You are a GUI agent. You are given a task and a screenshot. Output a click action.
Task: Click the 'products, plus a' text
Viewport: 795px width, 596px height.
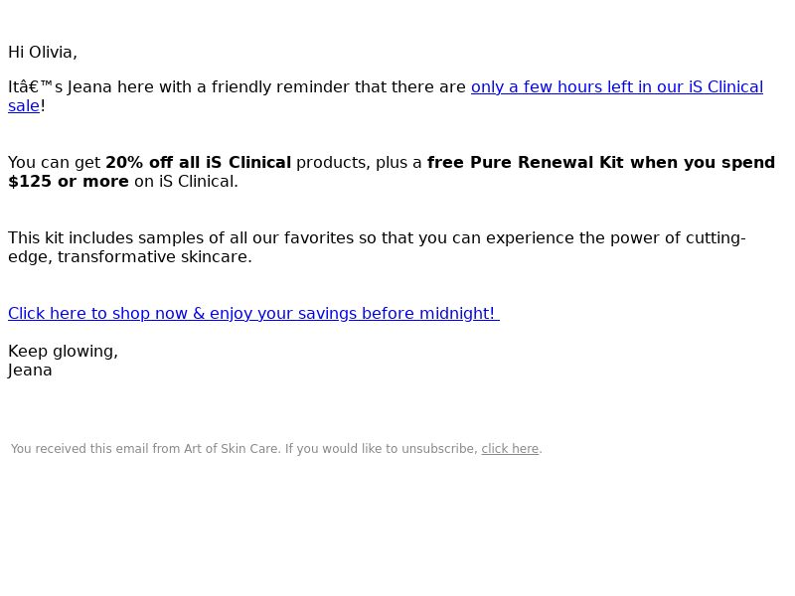(359, 163)
